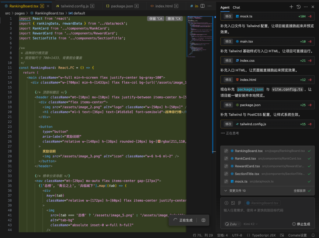Viewport: 319px width, 238px height.
Task: Click 全部放弃 to discard all changes
Action: [300, 191]
